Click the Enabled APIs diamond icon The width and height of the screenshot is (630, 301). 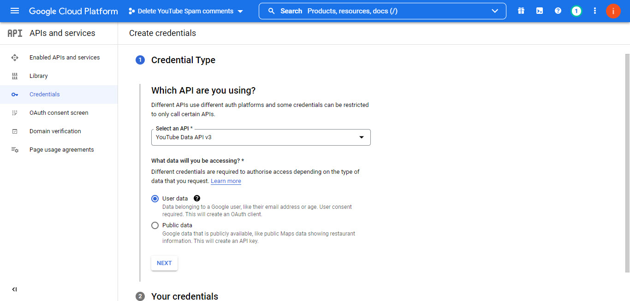(15, 58)
